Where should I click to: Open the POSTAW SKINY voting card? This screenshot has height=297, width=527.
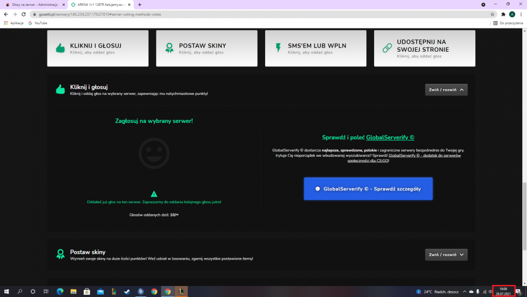click(207, 48)
